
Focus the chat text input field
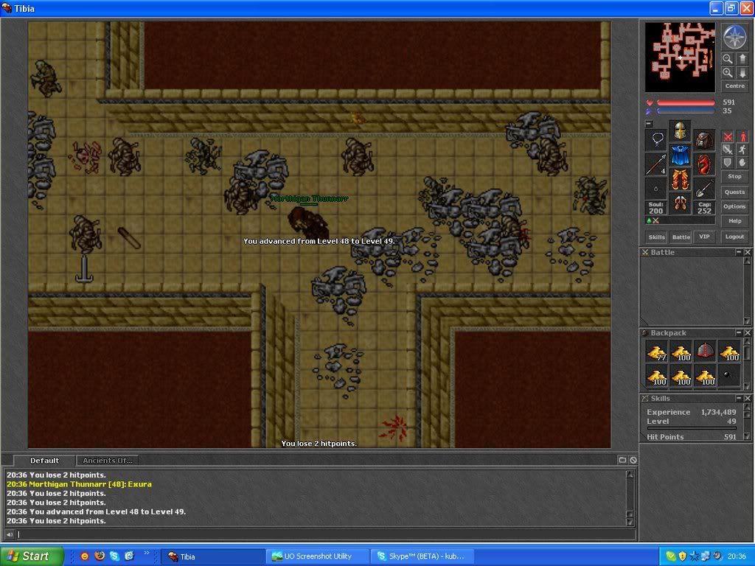(326, 534)
